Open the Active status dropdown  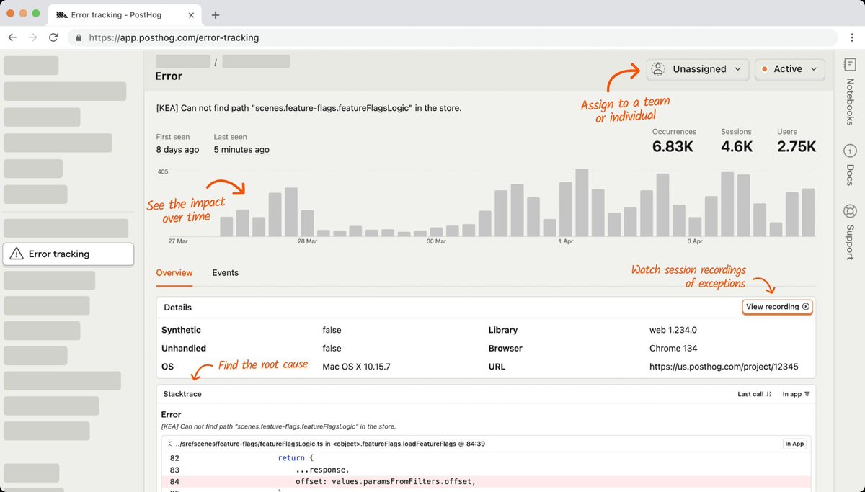[789, 69]
